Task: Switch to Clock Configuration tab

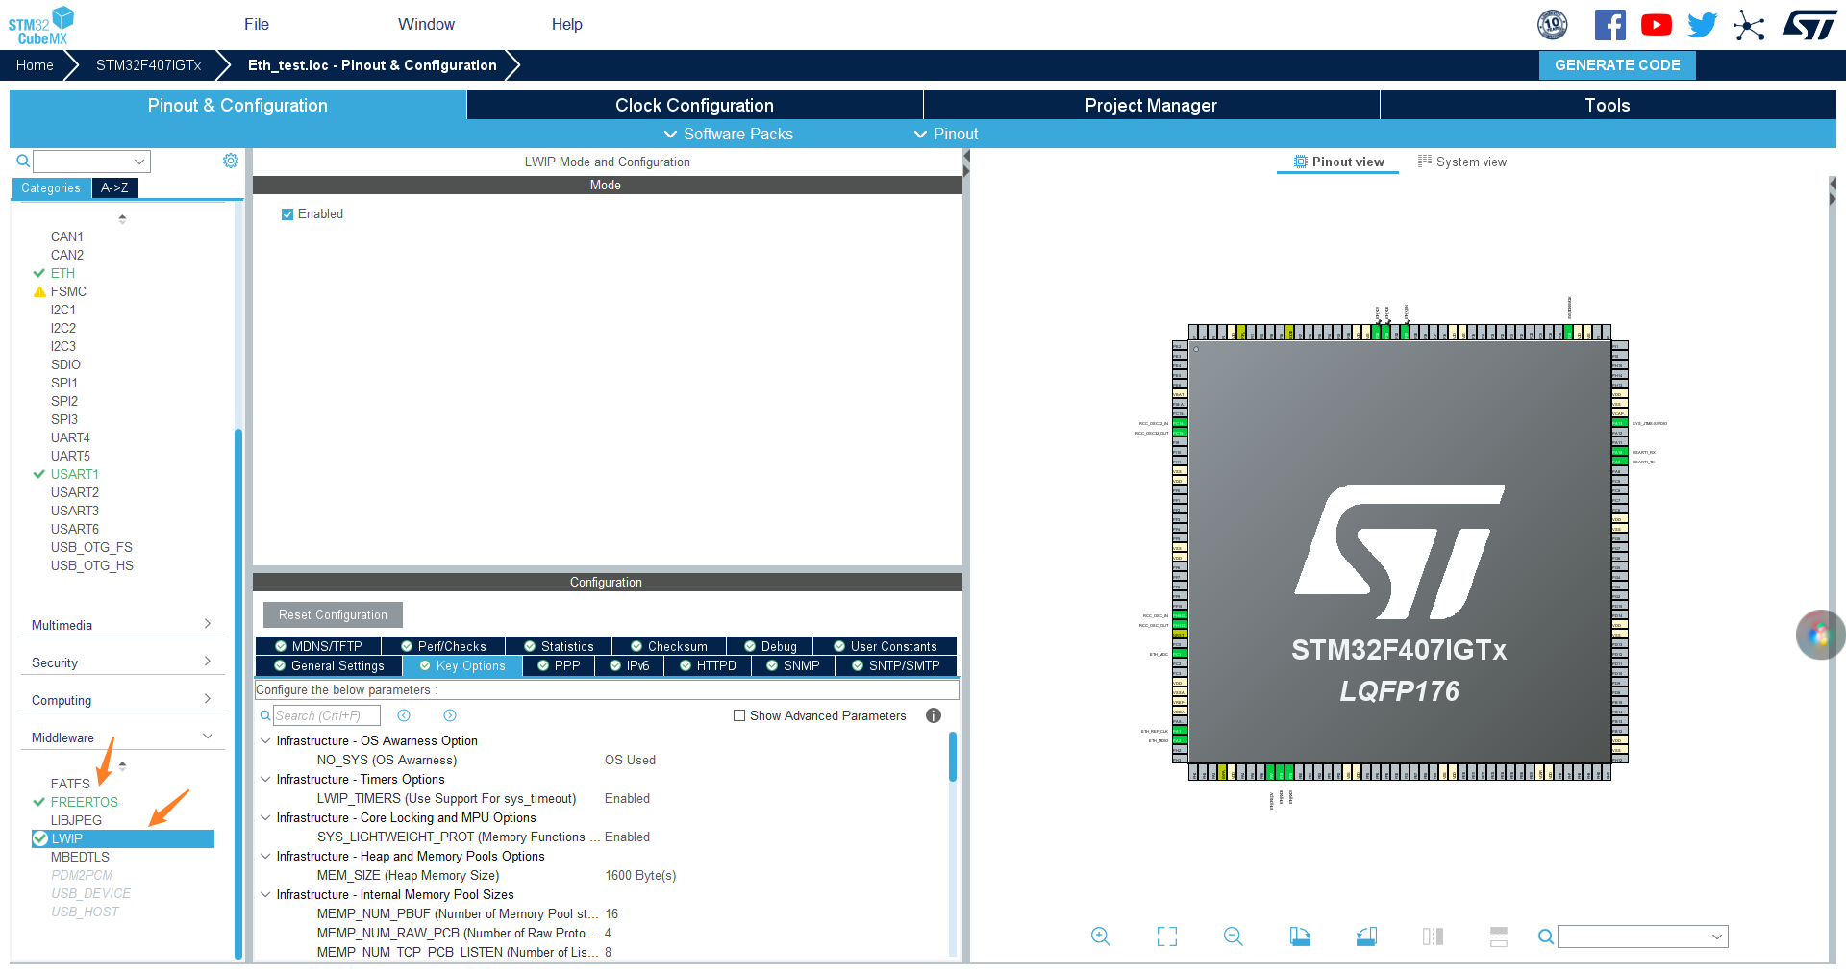Action: point(694,105)
